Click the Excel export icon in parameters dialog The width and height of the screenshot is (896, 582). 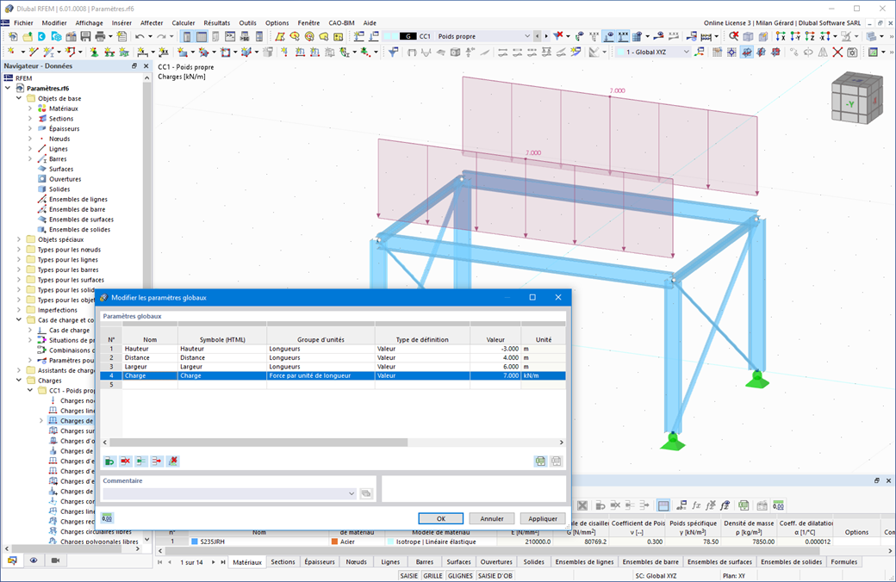click(x=540, y=461)
